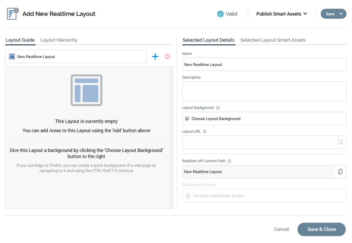Click the Realtime Layout page header icon
Viewport: 352px width, 243px height.
[13, 14]
